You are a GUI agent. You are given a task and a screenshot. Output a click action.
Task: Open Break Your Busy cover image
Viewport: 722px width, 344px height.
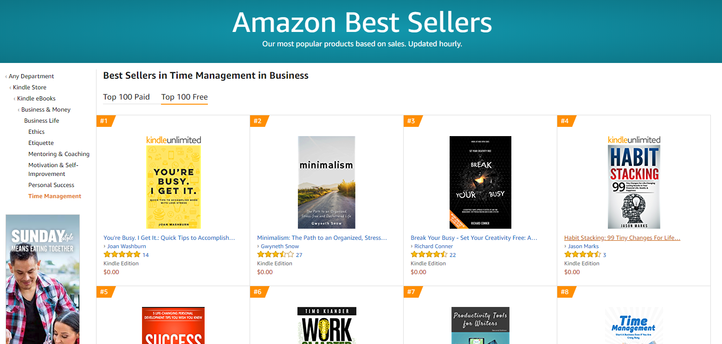coord(480,182)
